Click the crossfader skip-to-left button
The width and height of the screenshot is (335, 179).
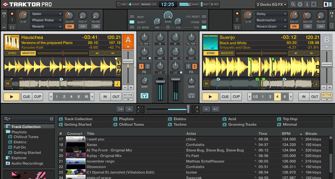[x=120, y=109]
